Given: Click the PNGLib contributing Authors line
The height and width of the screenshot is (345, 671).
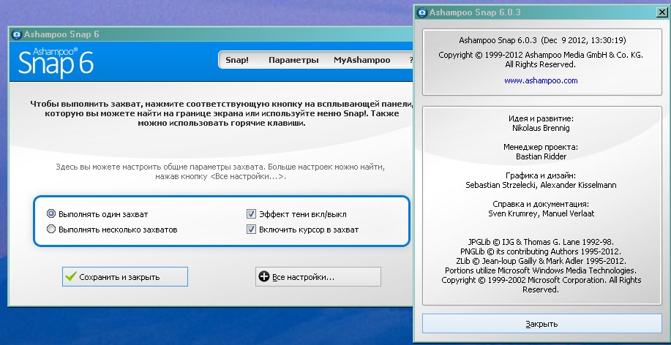Looking at the screenshot, I should [541, 251].
